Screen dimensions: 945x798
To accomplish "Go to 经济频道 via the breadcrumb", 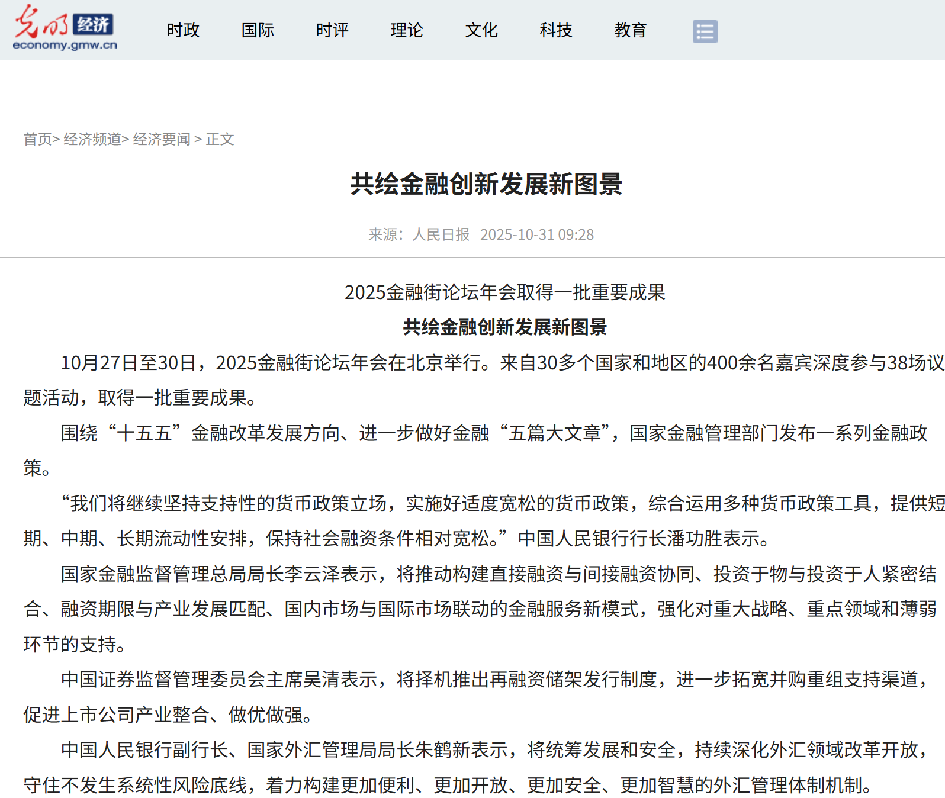I will coord(92,139).
